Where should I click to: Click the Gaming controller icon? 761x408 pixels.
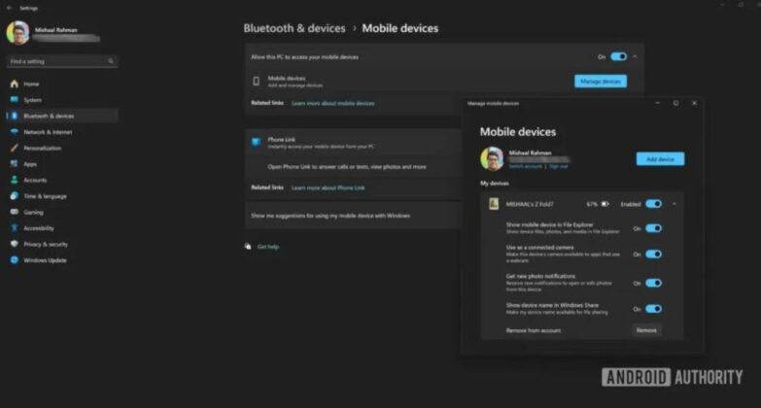point(14,212)
